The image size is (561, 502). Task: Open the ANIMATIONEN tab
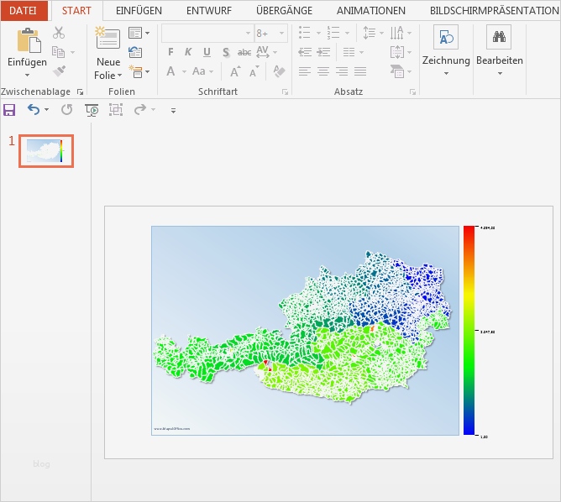(x=370, y=10)
